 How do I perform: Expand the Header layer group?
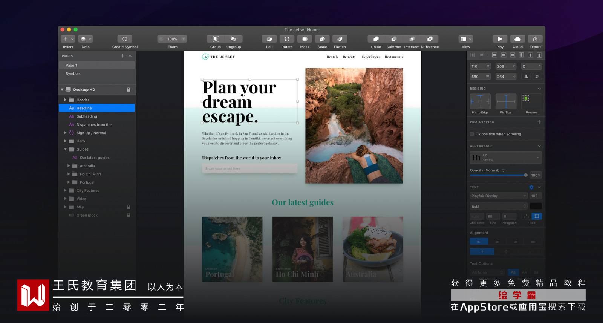pyautogui.click(x=65, y=100)
